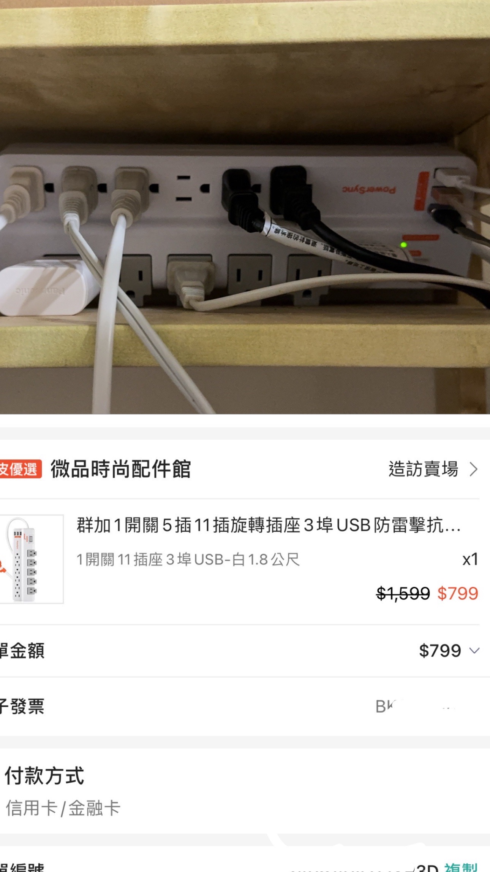Tap the x1 quantity label
Viewport: 490px width, 872px height.
tap(470, 559)
